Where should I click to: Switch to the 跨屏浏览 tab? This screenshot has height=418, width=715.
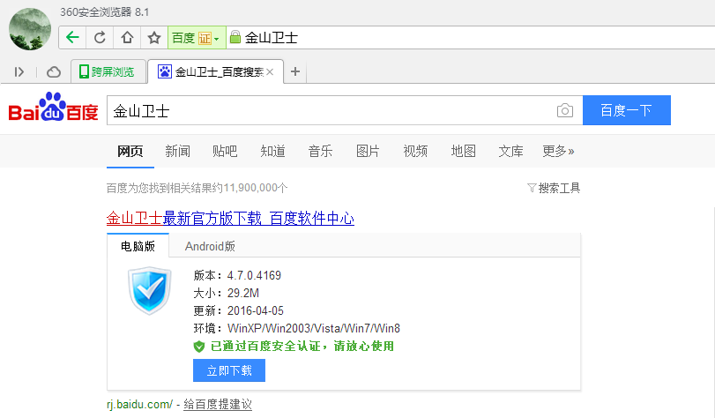tap(108, 71)
